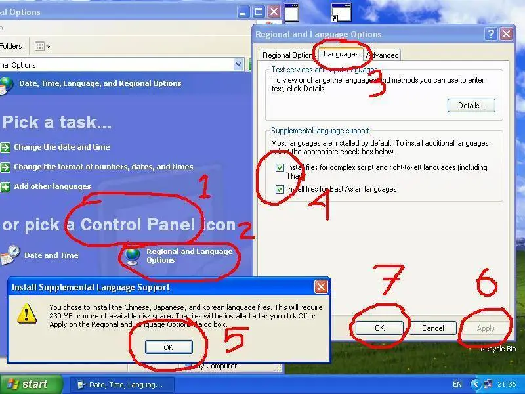525x394 pixels.
Task: Click the left desktop window icon
Action: pos(291,12)
